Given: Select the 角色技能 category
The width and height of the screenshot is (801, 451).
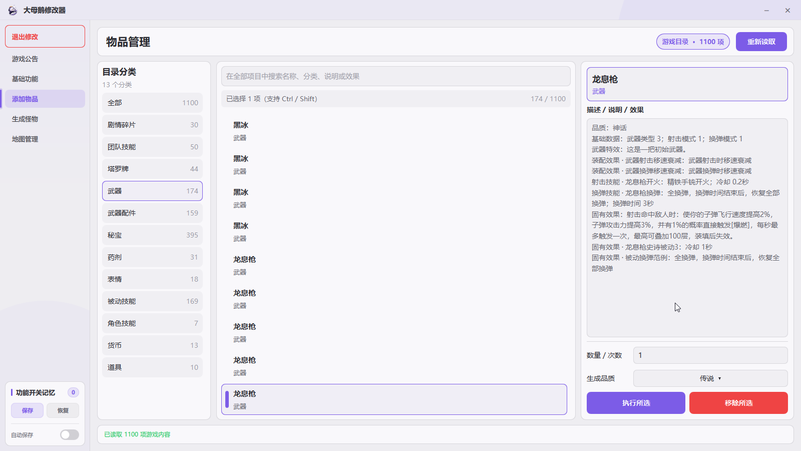Looking at the screenshot, I should tap(152, 323).
